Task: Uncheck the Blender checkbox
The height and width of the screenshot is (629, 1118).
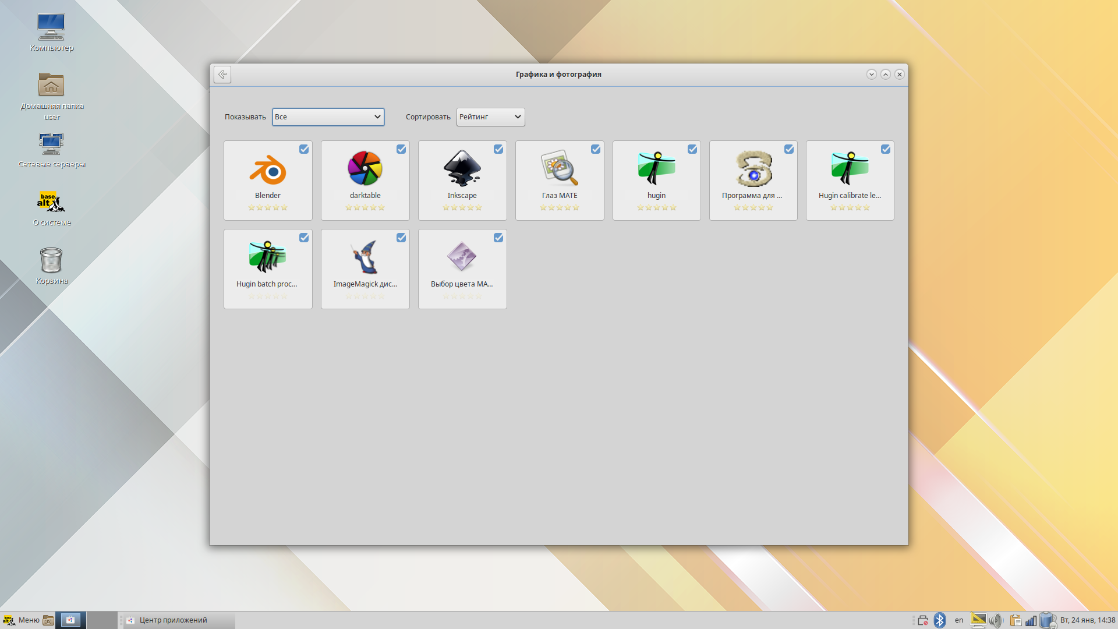Action: point(304,149)
